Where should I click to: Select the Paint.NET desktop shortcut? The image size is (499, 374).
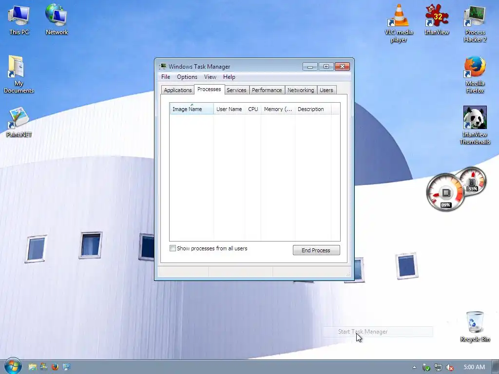[x=19, y=122]
